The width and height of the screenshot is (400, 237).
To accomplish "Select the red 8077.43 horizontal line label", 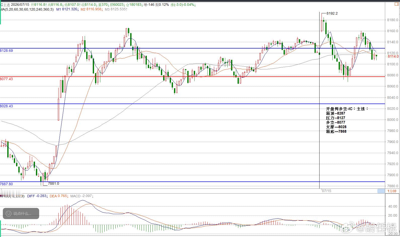I will click(x=7, y=79).
